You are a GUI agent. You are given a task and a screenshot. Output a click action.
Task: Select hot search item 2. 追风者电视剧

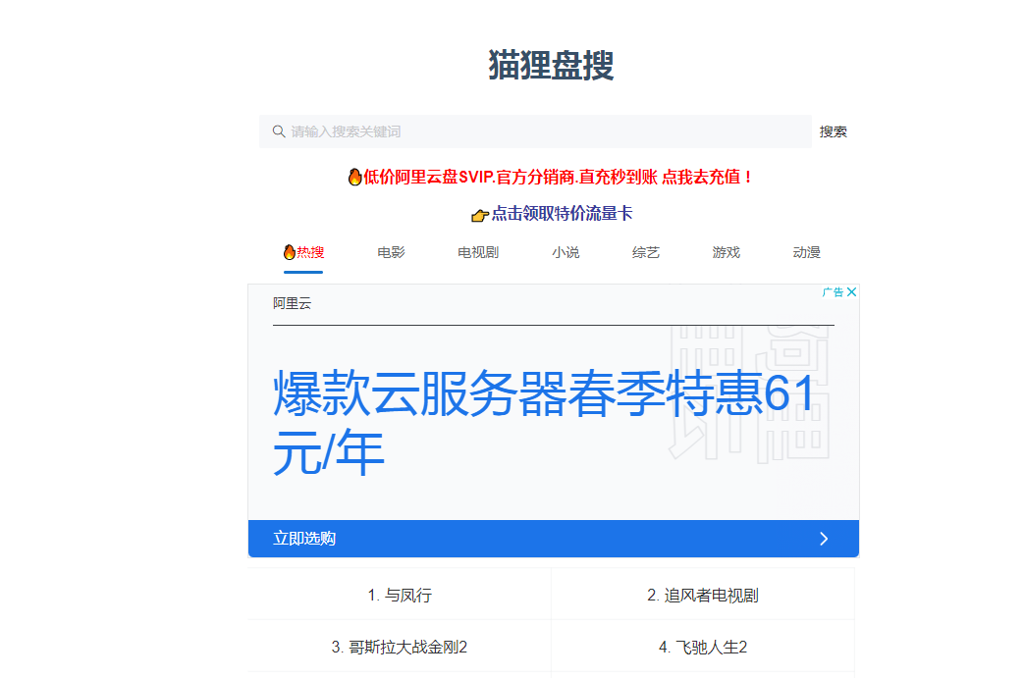[703, 595]
